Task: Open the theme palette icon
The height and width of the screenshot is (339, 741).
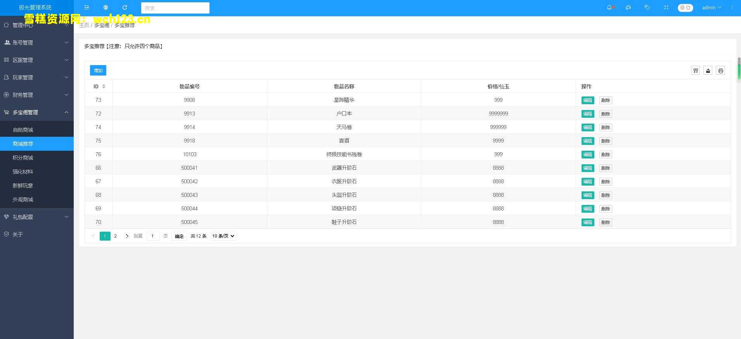Action: (628, 7)
